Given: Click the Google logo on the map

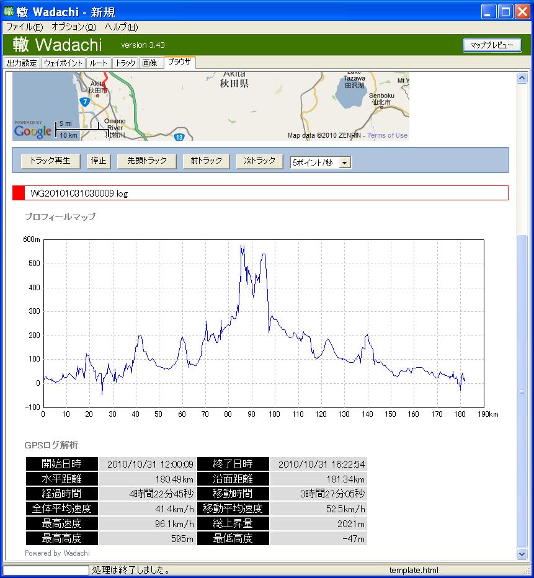Looking at the screenshot, I should point(32,131).
